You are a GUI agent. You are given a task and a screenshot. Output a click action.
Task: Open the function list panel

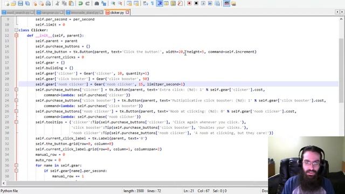point(180,3)
